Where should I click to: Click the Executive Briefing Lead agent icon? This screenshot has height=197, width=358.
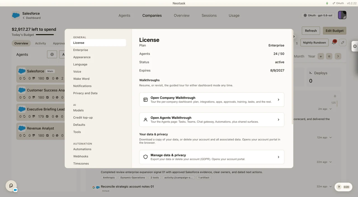[22, 109]
